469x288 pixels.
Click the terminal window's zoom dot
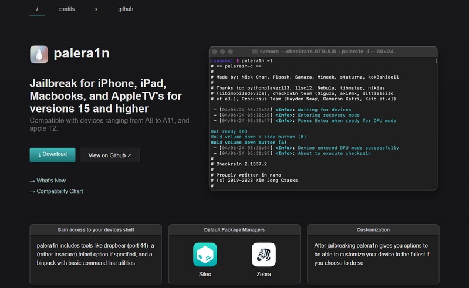point(231,52)
